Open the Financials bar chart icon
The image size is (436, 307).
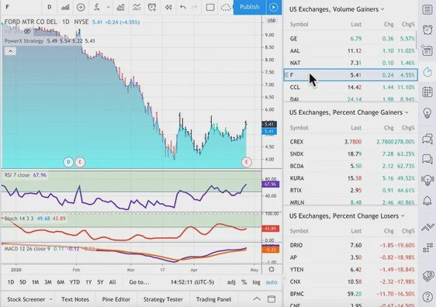coord(120,7)
